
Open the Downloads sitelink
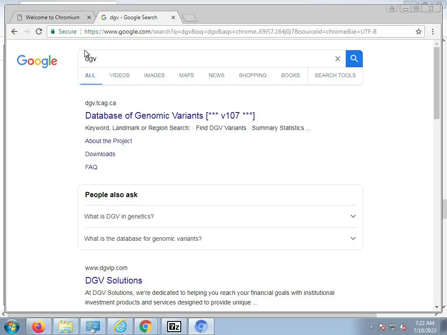click(x=100, y=154)
